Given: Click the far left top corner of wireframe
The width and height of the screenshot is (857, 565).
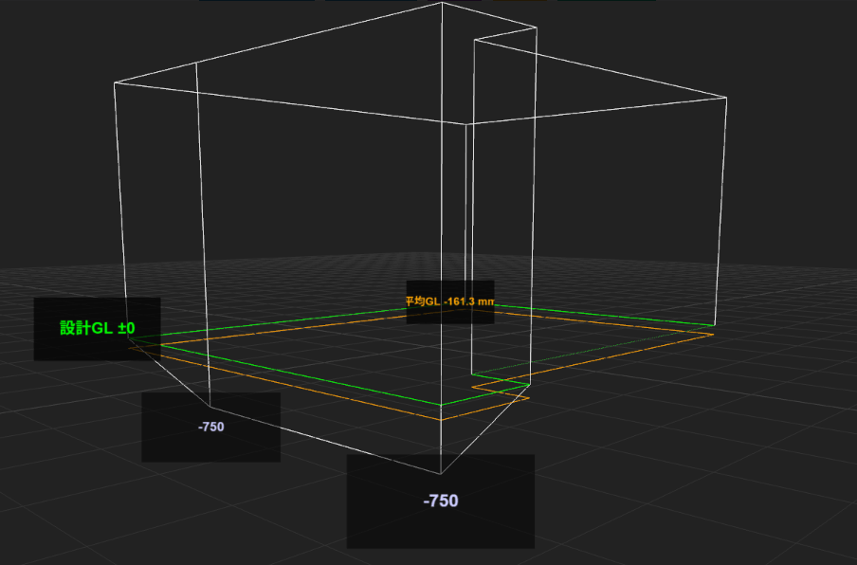Looking at the screenshot, I should 115,83.
